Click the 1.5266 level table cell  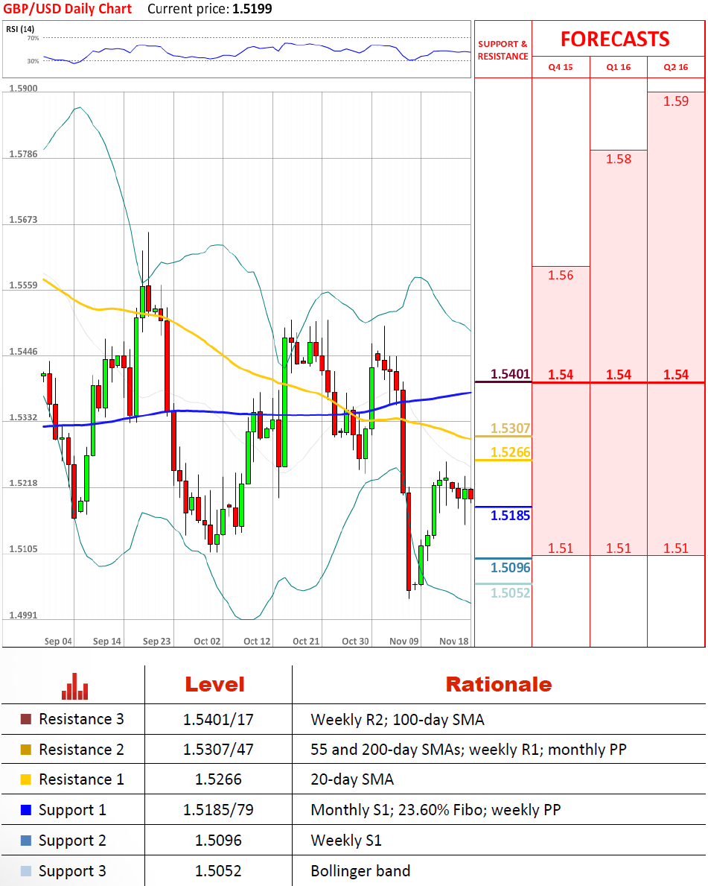click(x=218, y=779)
